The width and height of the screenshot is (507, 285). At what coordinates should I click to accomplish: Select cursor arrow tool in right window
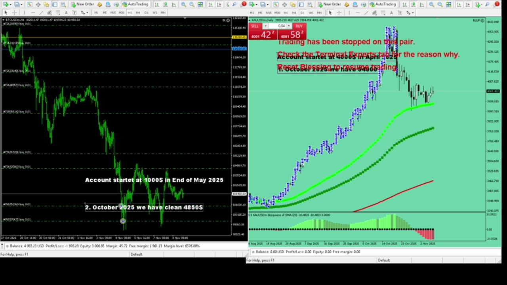[x=330, y=13]
